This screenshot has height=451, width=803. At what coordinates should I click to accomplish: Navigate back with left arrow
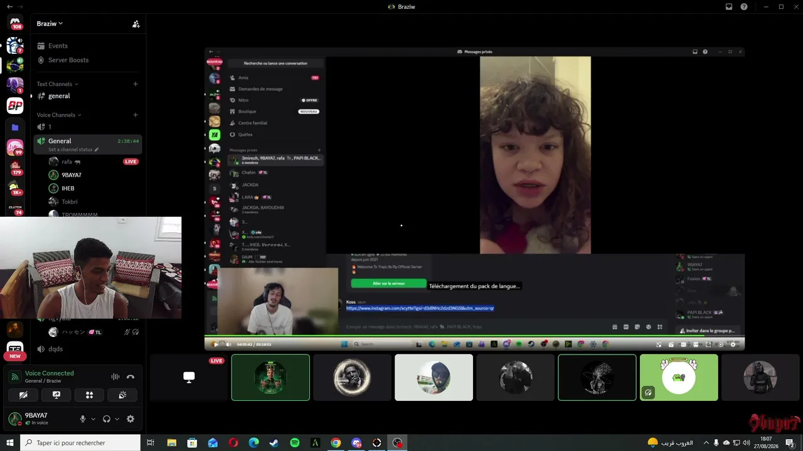point(9,6)
